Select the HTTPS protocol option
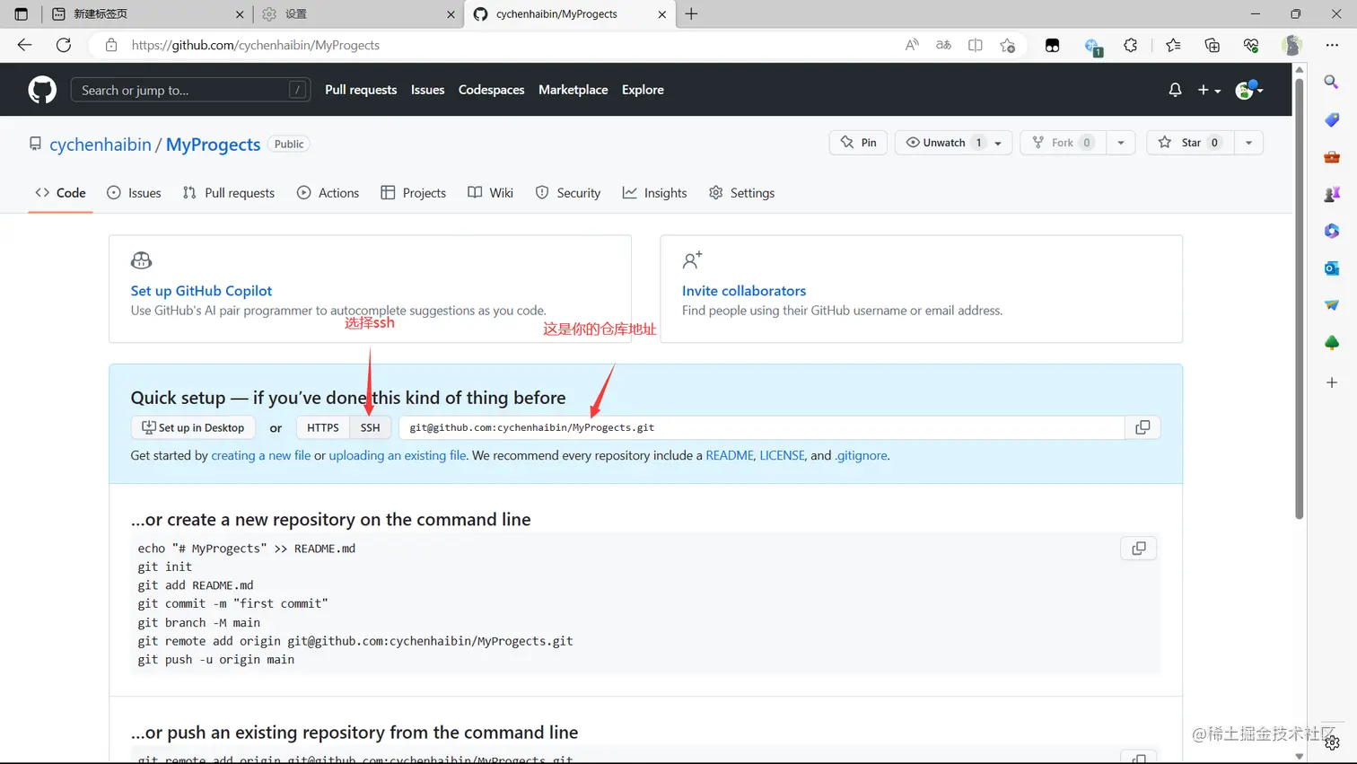This screenshot has width=1357, height=764. (x=323, y=427)
